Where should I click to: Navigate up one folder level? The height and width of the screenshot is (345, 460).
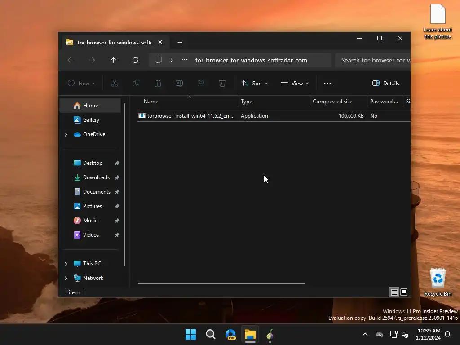[x=114, y=60]
